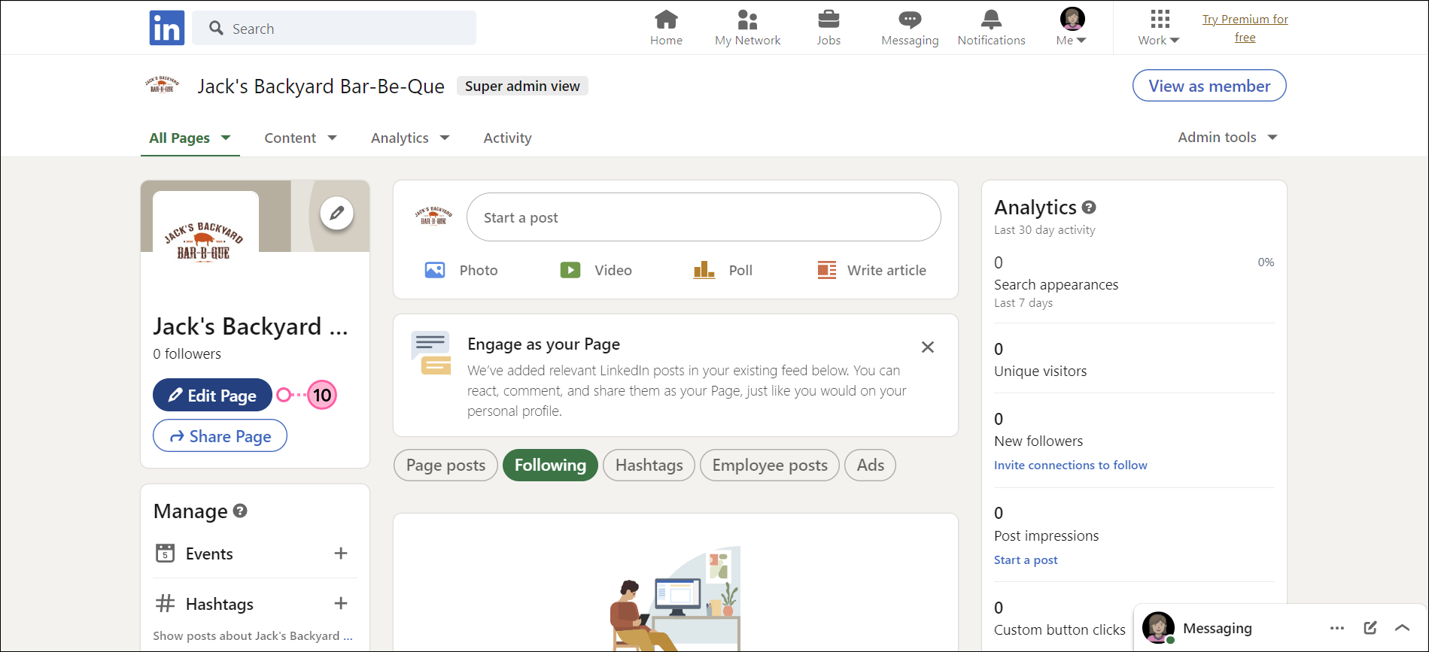Select the Hashtags filter
The width and height of the screenshot is (1429, 652).
click(x=649, y=465)
